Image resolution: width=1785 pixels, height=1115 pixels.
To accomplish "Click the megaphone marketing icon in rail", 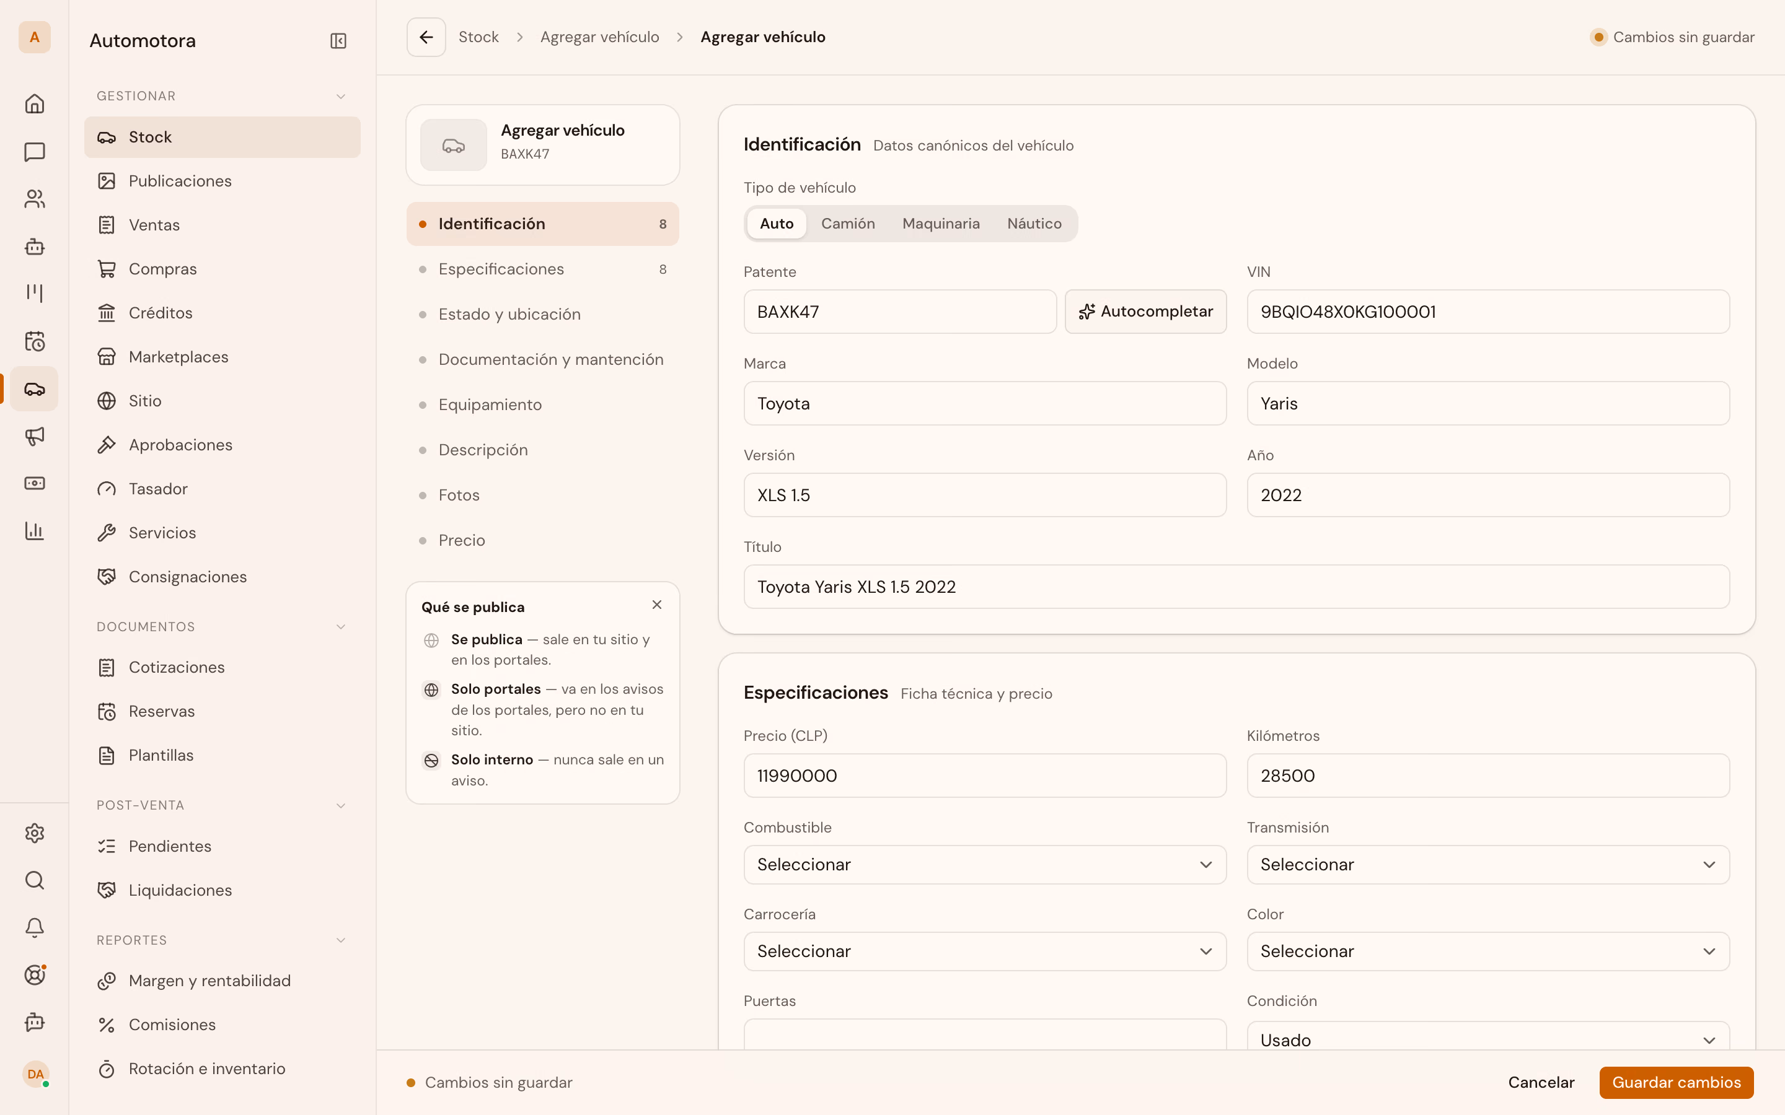I will tap(35, 436).
